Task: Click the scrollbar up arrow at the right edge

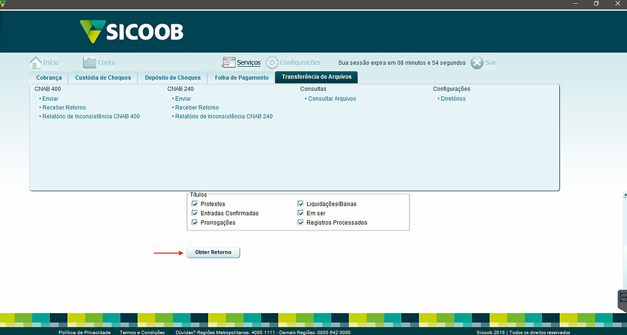Action: click(x=625, y=195)
